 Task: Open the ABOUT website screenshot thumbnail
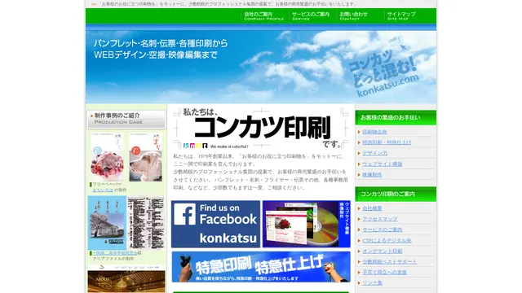coord(126,278)
